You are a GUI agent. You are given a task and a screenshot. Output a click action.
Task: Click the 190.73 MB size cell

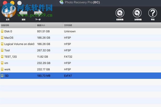tap(44, 76)
